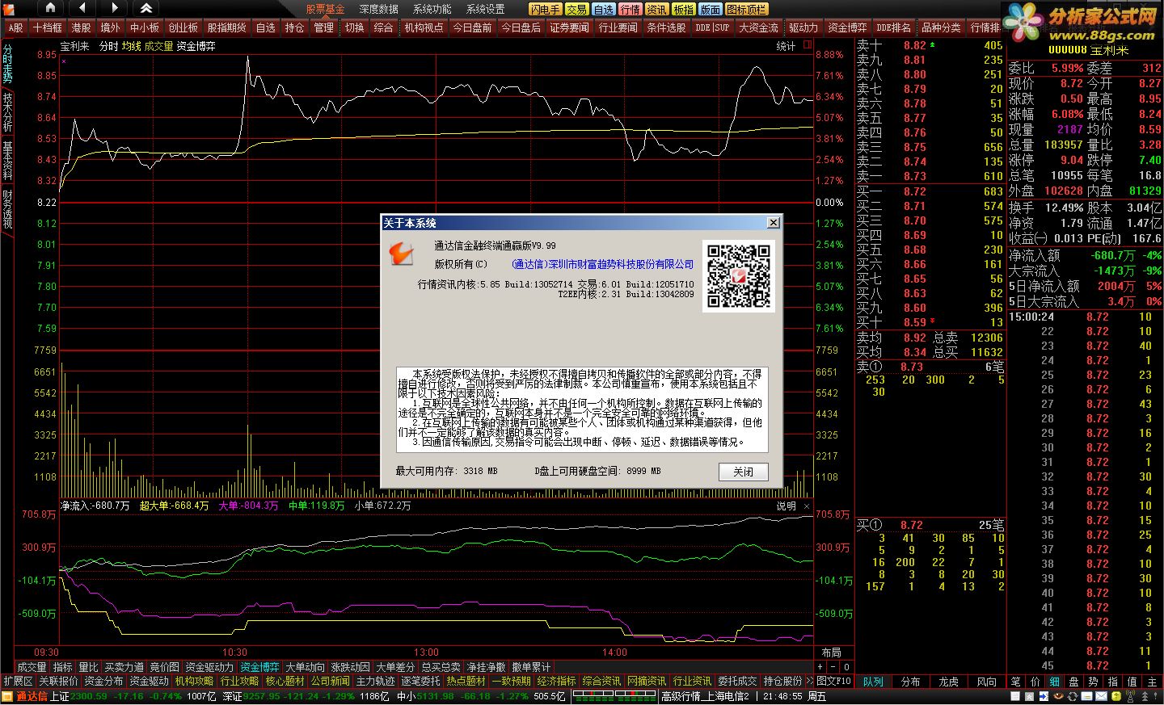
Task: Click the plus button below chart
Action: point(820,667)
